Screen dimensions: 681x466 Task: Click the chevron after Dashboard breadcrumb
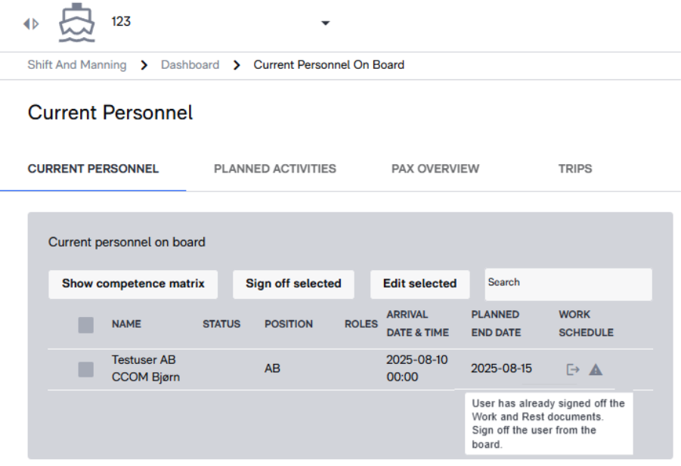pos(237,65)
